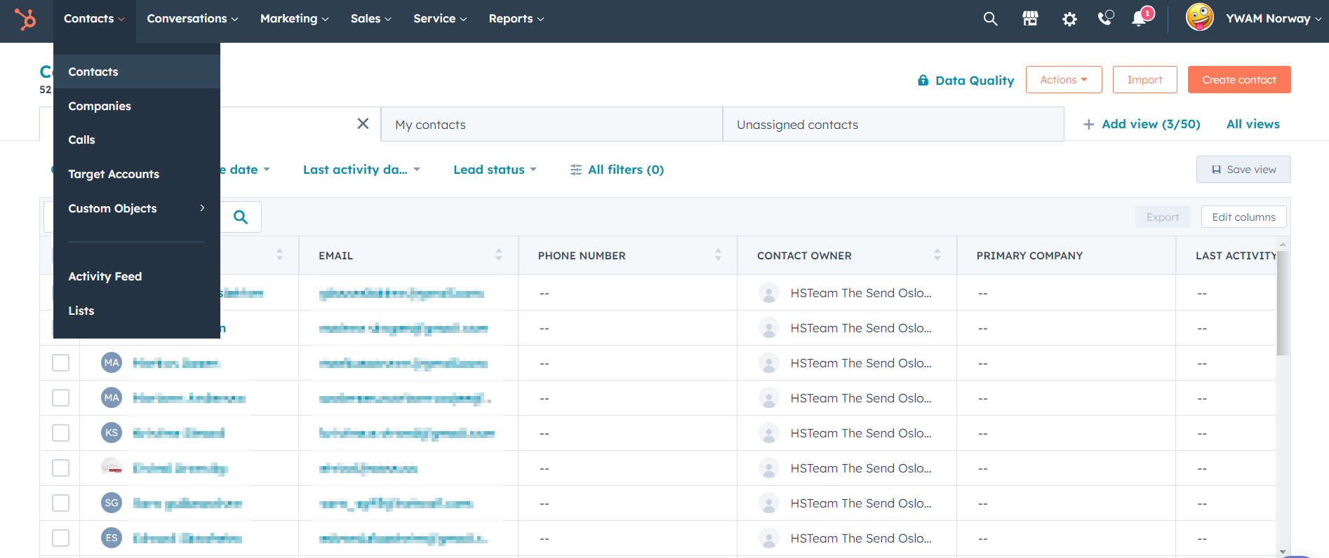Open the Settings gear icon
Screen dimensions: 1329x558
pos(1069,19)
